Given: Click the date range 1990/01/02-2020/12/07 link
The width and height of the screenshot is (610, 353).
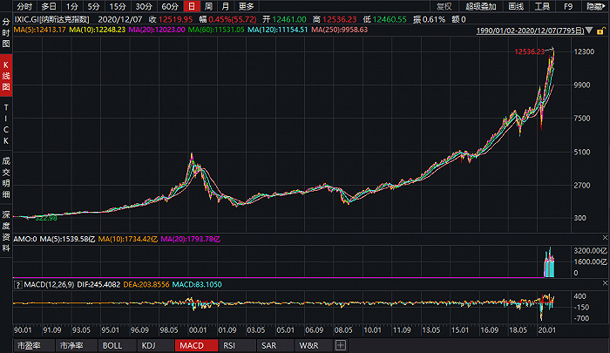Looking at the screenshot, I should tap(530, 31).
